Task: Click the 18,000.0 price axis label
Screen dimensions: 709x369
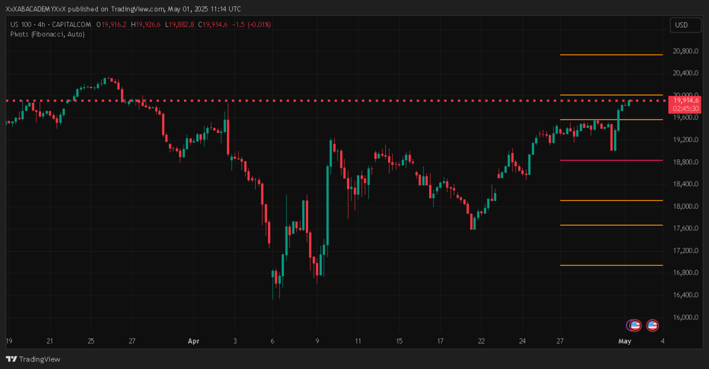Action: (686, 206)
